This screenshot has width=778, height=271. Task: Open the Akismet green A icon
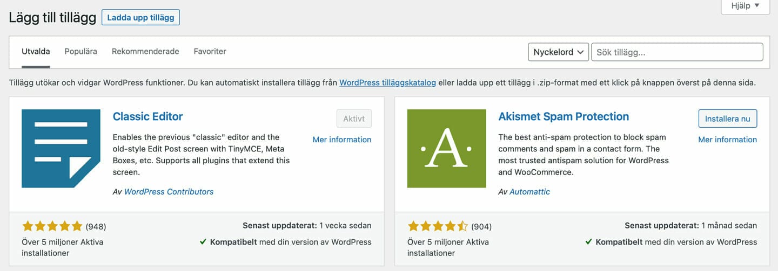tap(447, 149)
